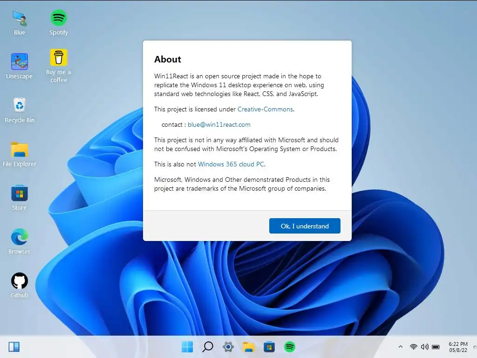This screenshot has width=477, height=358.
Task: Open the Recycle Bin desktop icon
Action: [x=20, y=110]
